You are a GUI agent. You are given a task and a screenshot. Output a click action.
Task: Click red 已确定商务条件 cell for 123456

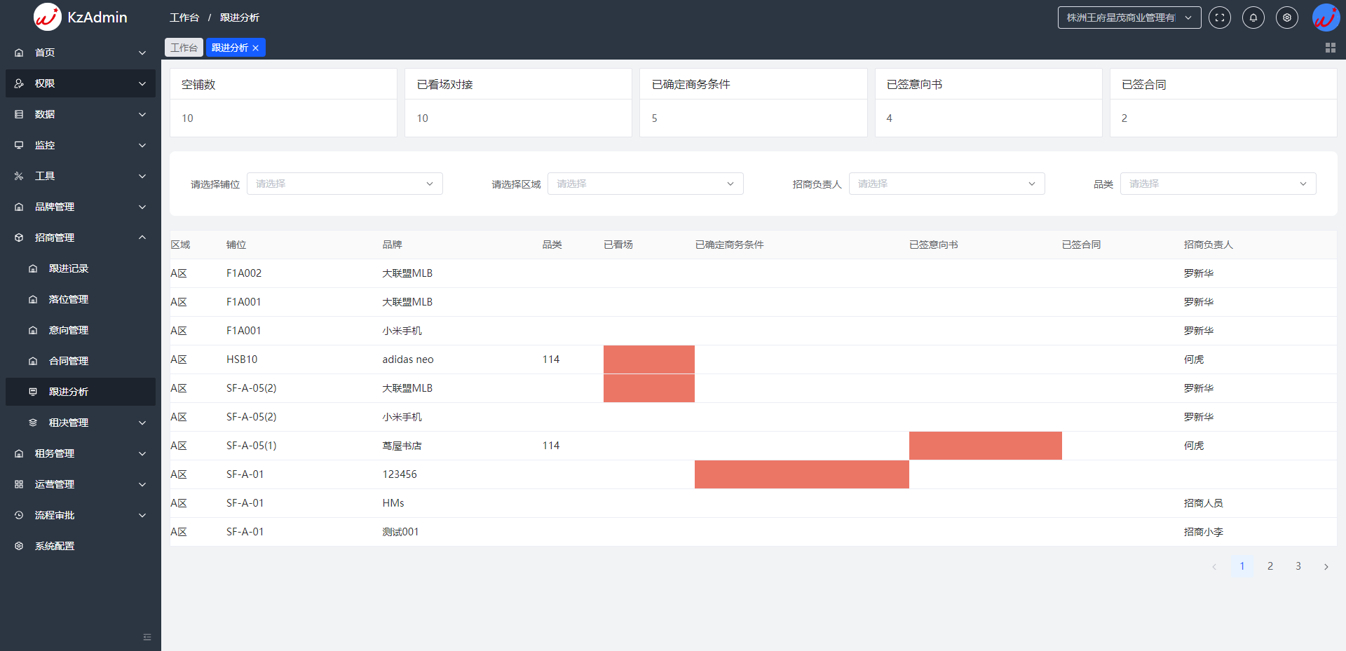[x=802, y=474]
